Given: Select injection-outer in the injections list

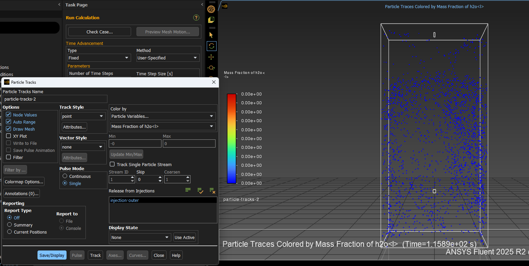Looking at the screenshot, I should pos(125,201).
